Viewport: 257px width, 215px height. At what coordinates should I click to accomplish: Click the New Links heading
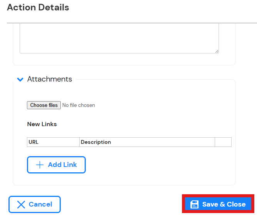point(42,124)
